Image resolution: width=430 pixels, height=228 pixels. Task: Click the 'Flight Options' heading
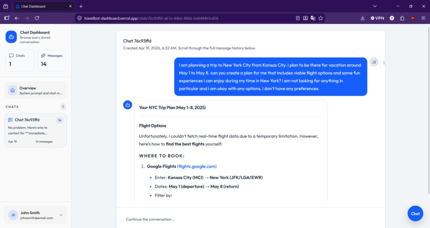(x=153, y=126)
